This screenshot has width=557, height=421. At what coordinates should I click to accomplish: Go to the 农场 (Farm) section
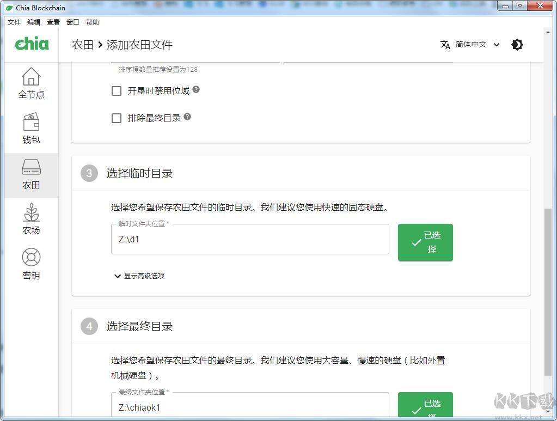click(x=31, y=218)
